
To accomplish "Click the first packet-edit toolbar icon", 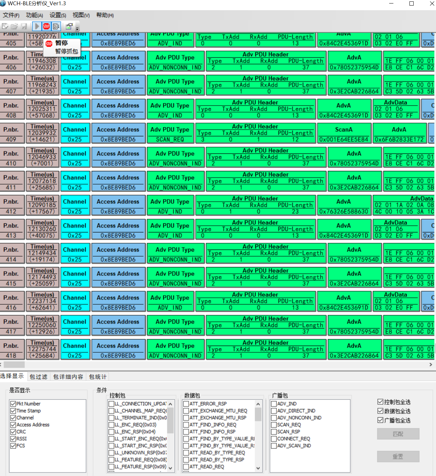I will point(5,26).
